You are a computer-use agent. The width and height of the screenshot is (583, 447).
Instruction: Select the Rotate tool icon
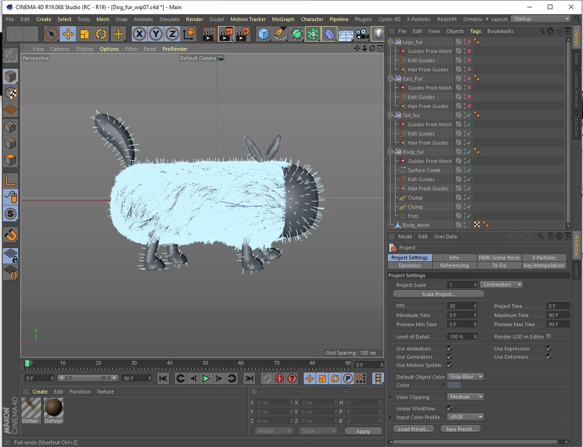[x=101, y=34]
